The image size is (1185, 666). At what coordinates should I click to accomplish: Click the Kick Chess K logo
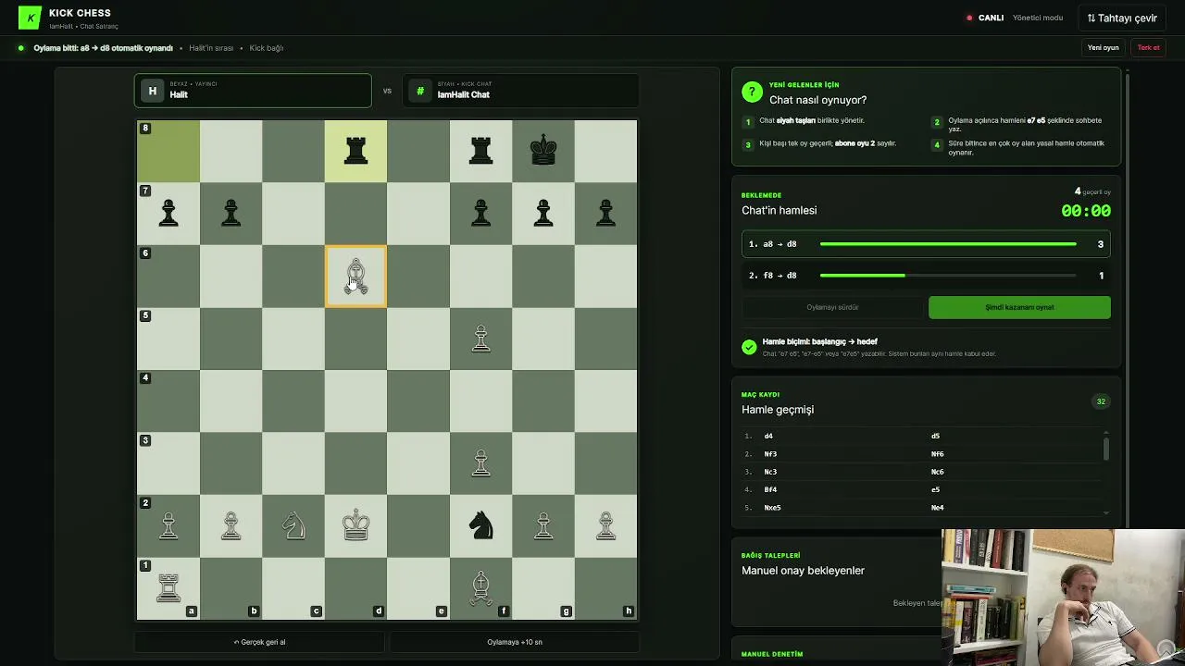[30, 18]
